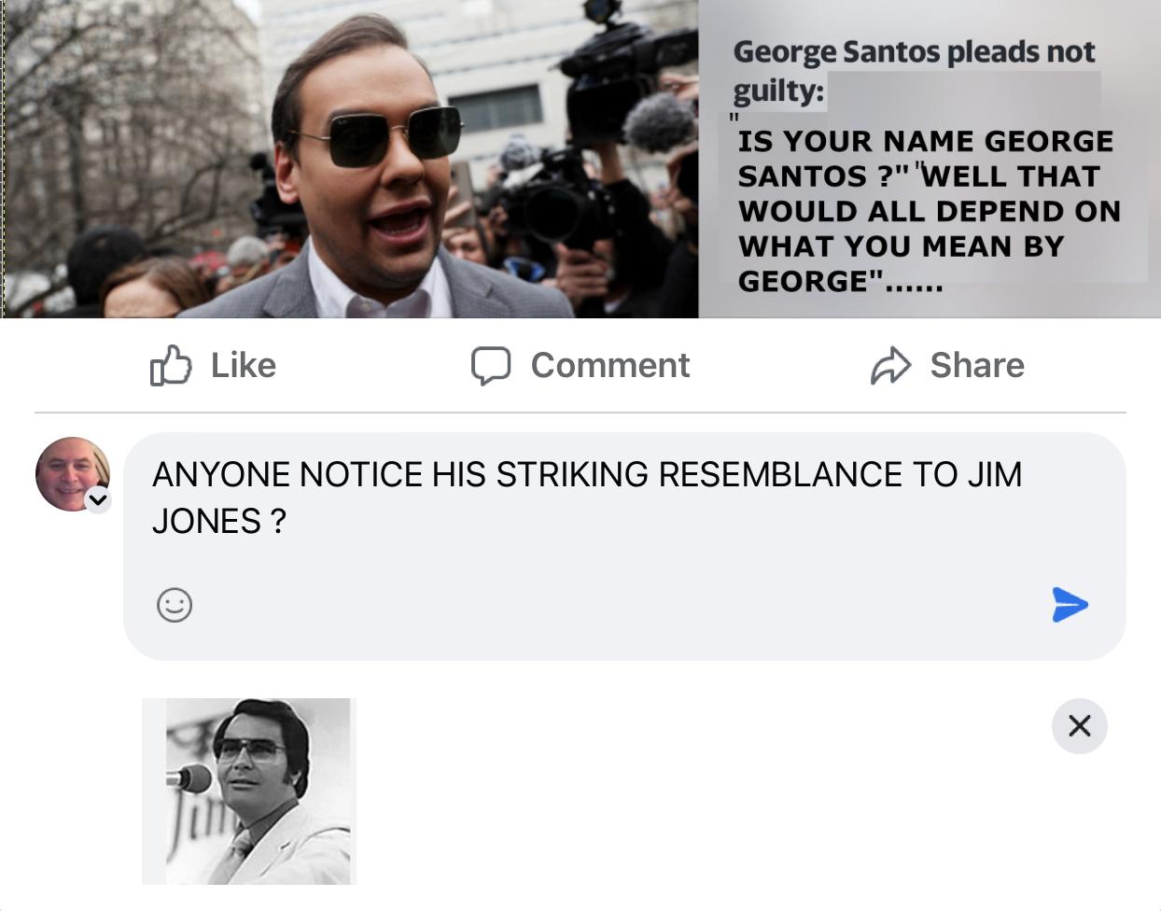The image size is (1161, 911).
Task: Click the X to remove the attached photo
Action: 1080,725
